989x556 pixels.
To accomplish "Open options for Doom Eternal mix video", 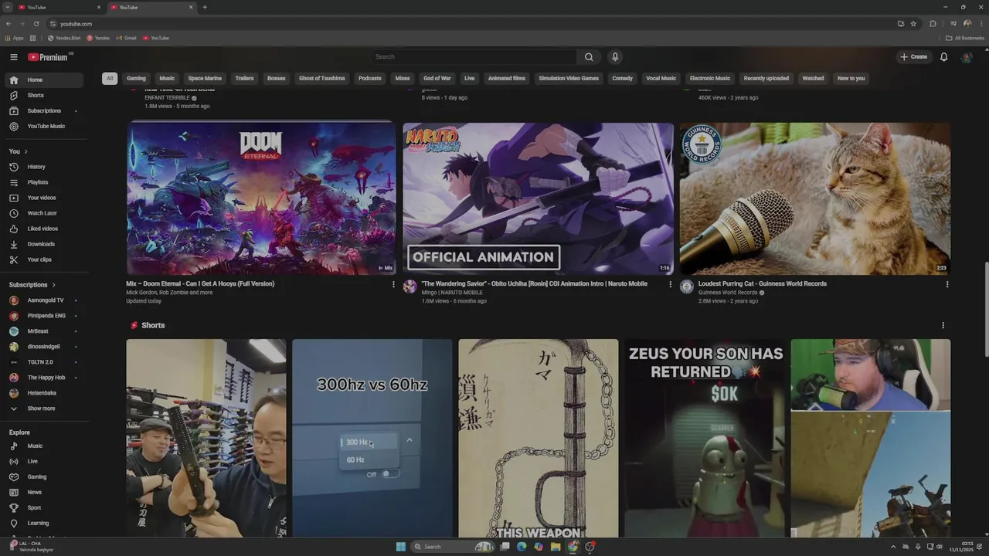I will (x=393, y=284).
